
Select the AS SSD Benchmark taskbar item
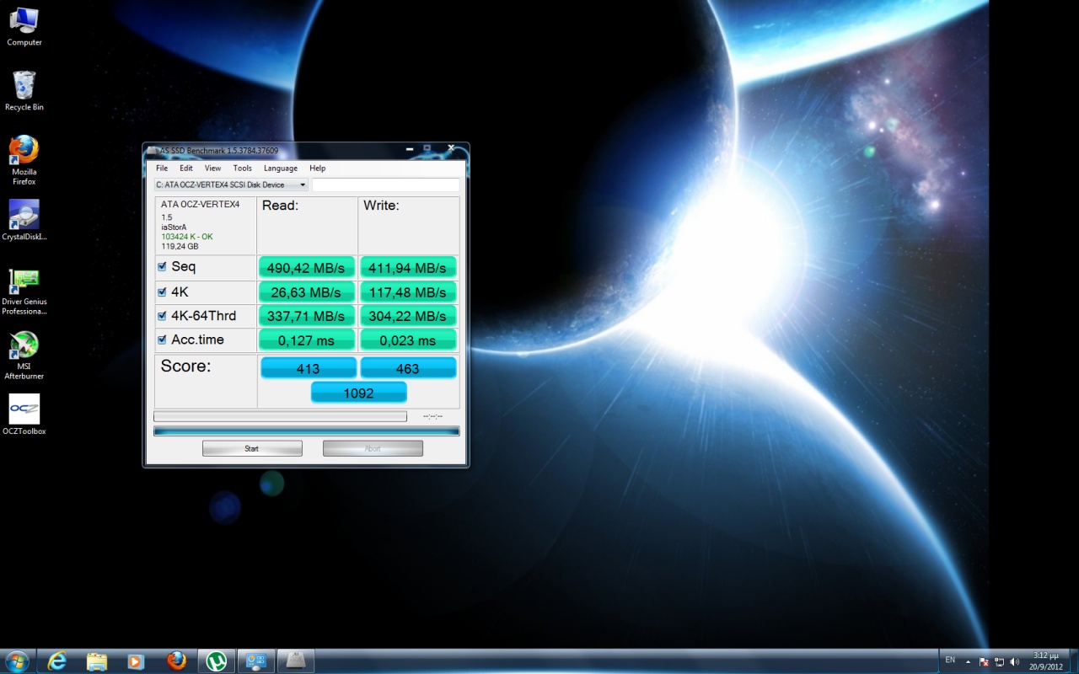[x=296, y=661]
